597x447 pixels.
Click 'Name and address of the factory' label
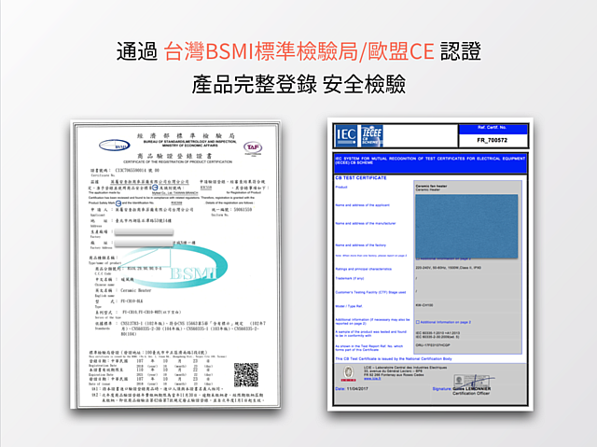[360, 245]
